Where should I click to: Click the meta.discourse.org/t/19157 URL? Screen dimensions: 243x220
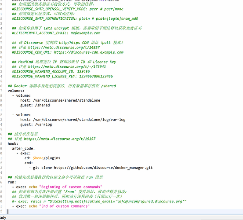coord(60,139)
